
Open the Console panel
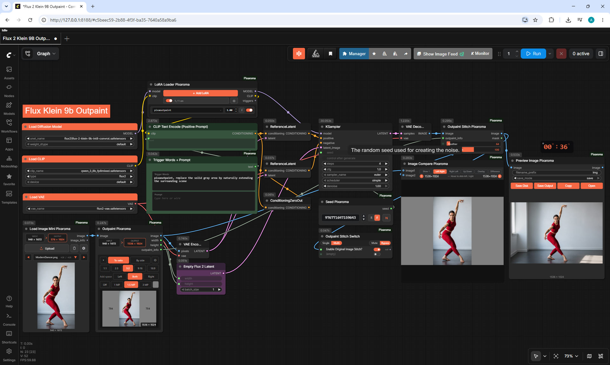pyautogui.click(x=9, y=319)
